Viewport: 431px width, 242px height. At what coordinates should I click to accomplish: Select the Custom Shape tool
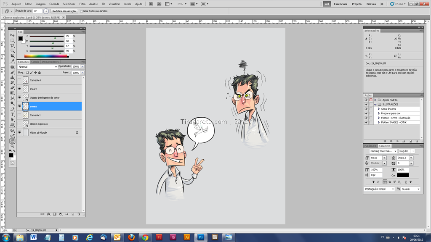pos(12,125)
